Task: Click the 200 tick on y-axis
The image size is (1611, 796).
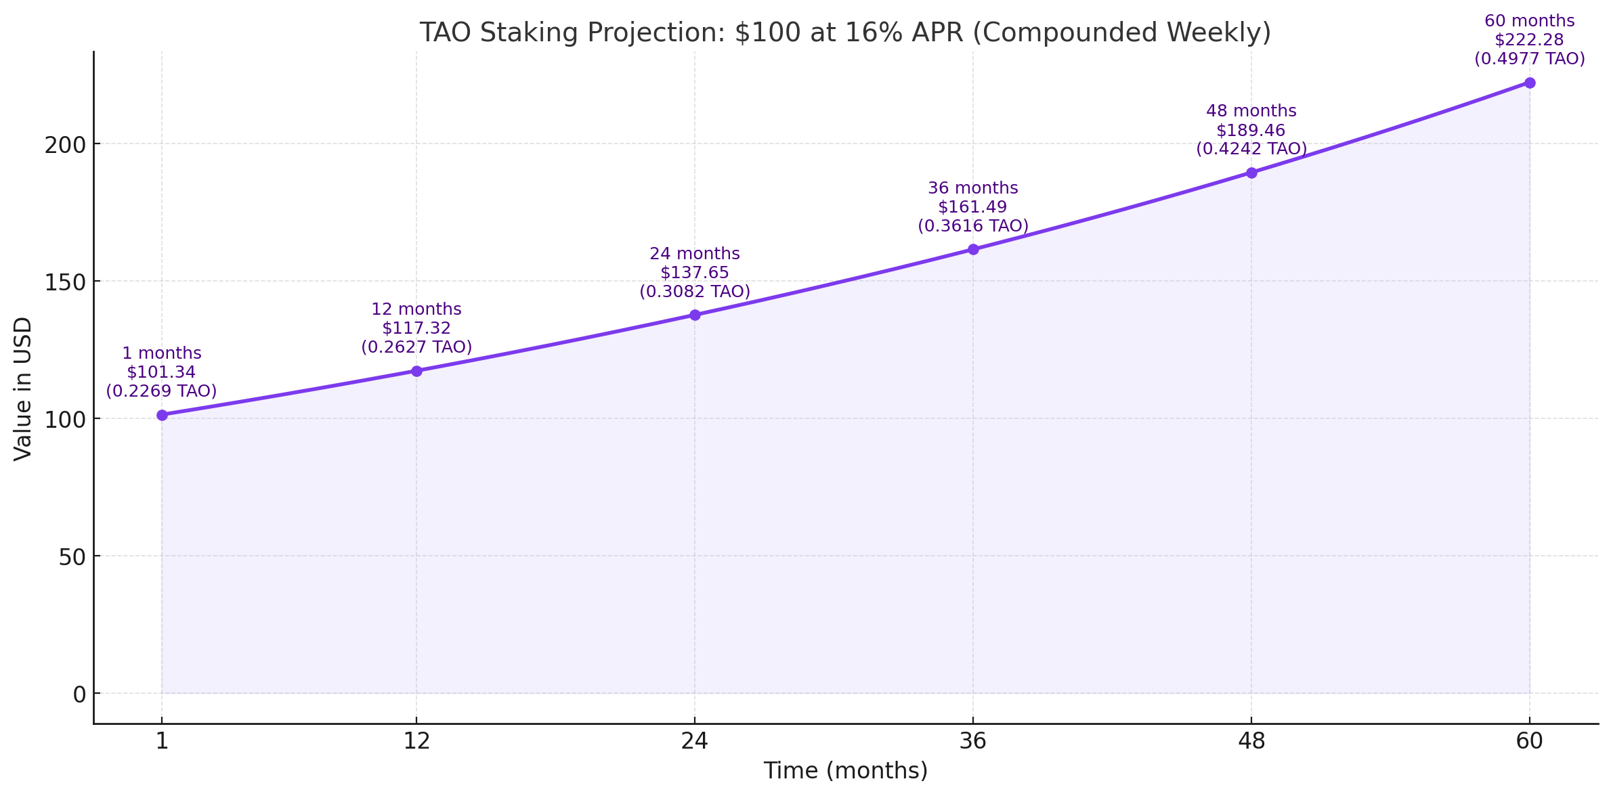Action: coord(65,145)
